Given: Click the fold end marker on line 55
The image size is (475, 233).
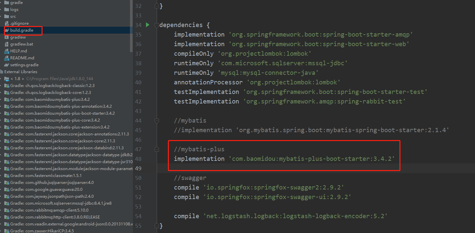Looking at the screenshot, I should click(x=157, y=226).
